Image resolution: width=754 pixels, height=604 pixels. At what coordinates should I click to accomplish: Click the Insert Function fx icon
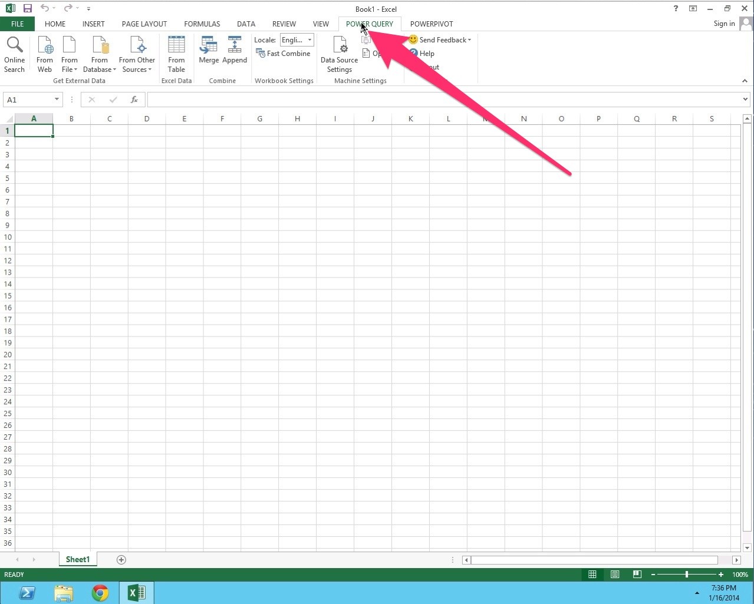click(134, 100)
